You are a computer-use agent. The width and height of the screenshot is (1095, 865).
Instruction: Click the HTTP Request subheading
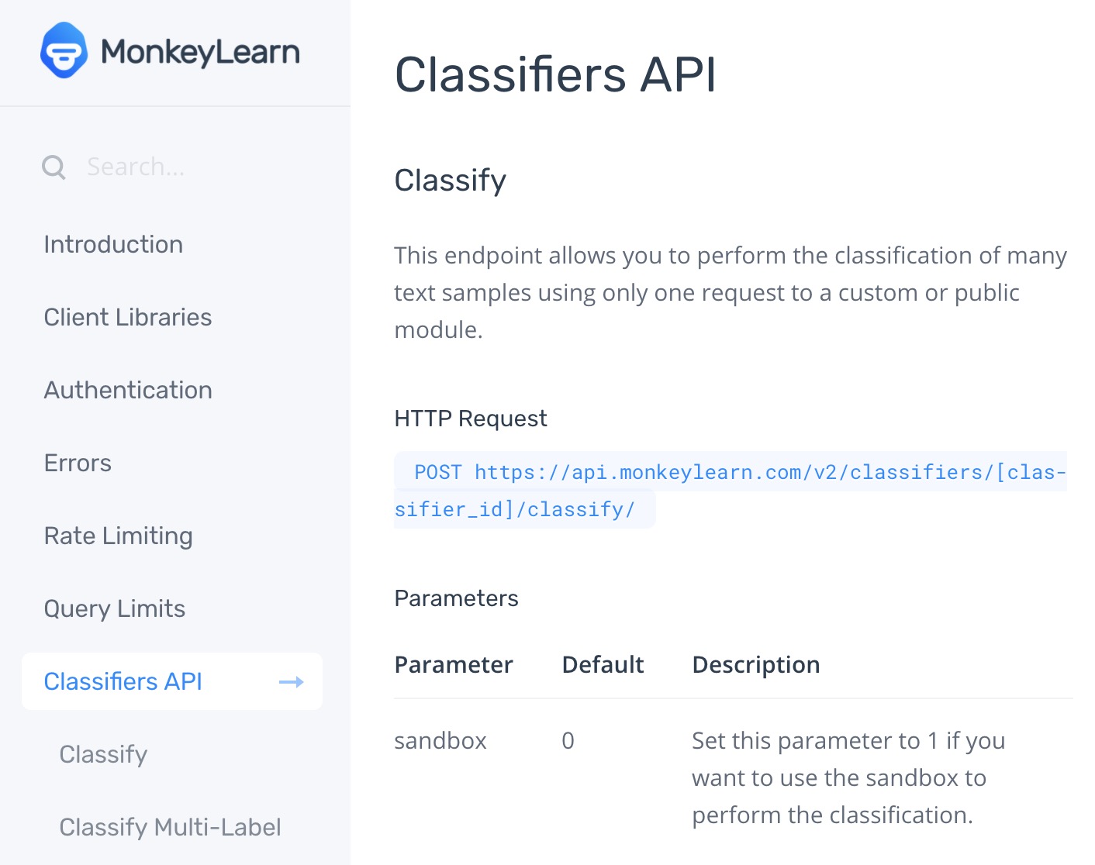coord(471,419)
